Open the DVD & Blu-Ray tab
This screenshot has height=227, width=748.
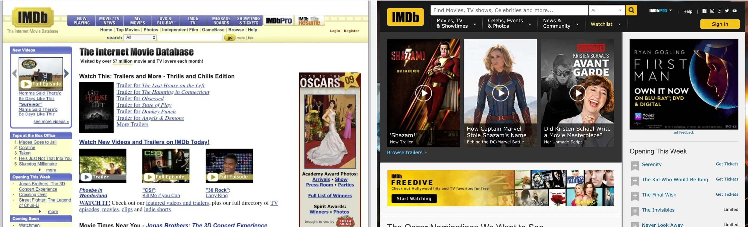[x=165, y=21]
